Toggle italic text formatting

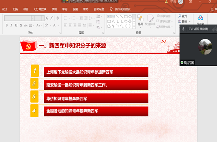point(11,25)
